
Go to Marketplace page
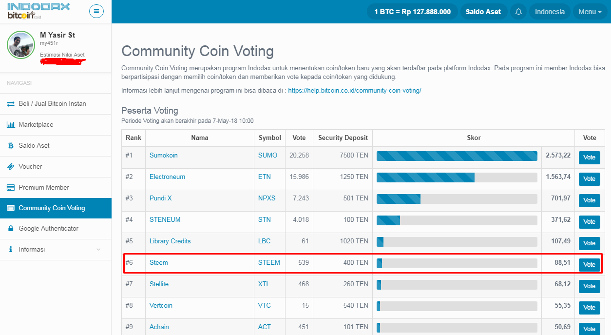56,125
